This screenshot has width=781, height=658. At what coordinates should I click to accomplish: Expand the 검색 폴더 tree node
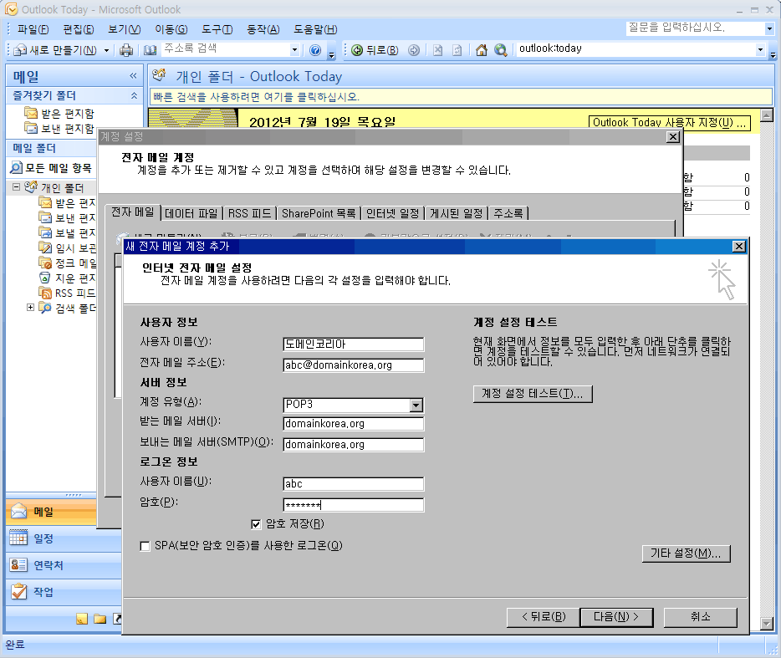click(30, 308)
